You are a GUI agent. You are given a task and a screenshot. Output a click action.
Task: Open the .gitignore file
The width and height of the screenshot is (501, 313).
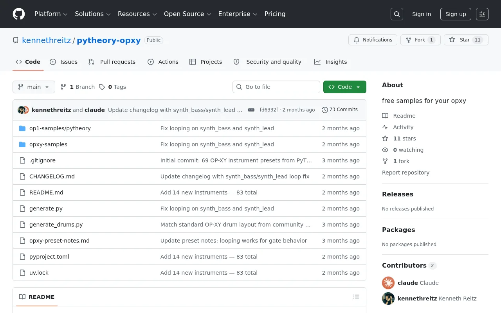(x=42, y=160)
